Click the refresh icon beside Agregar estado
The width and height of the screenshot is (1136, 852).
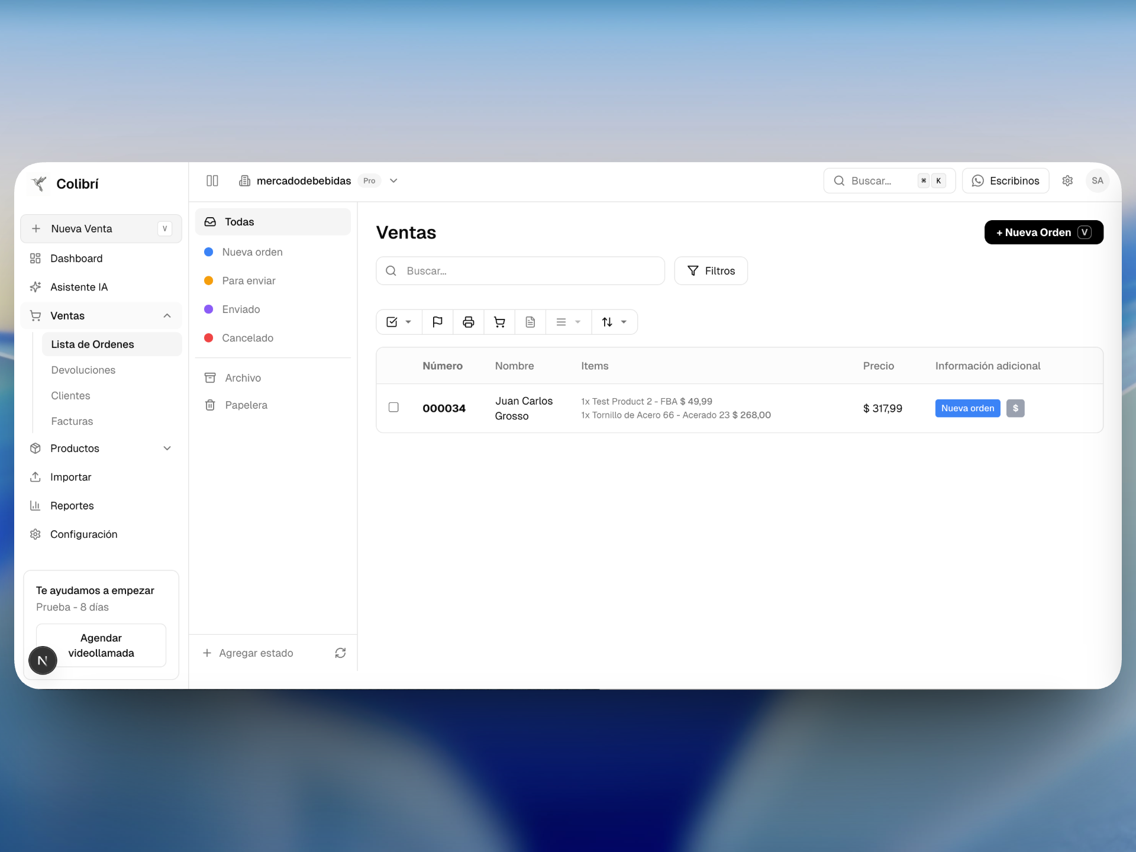(x=340, y=653)
